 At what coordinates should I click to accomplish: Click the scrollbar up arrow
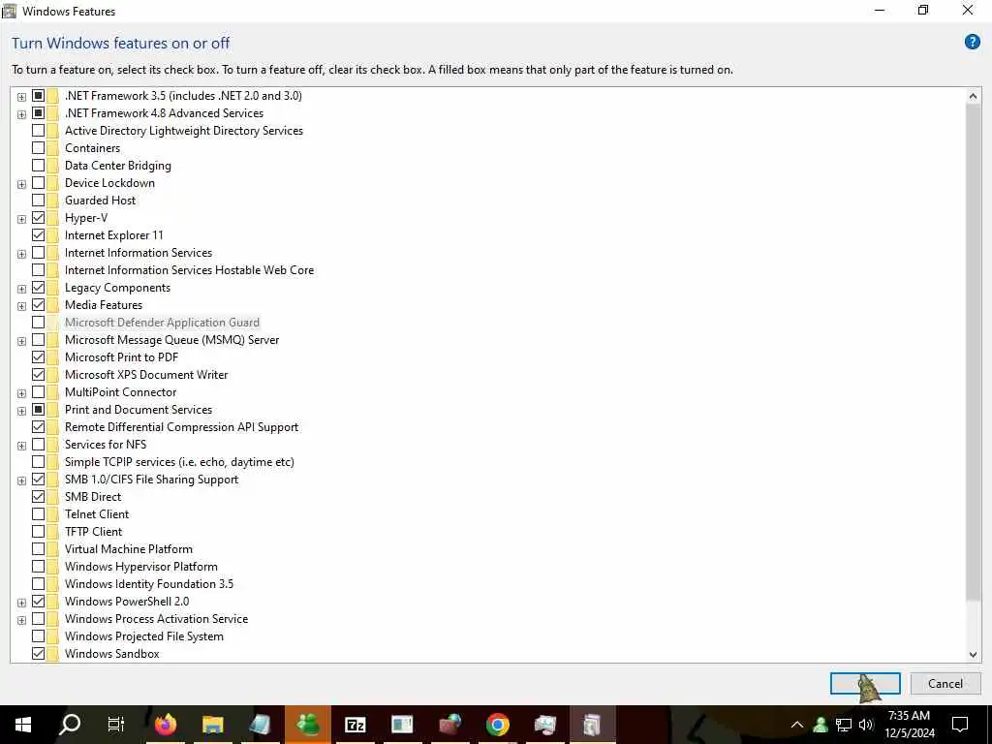click(973, 96)
